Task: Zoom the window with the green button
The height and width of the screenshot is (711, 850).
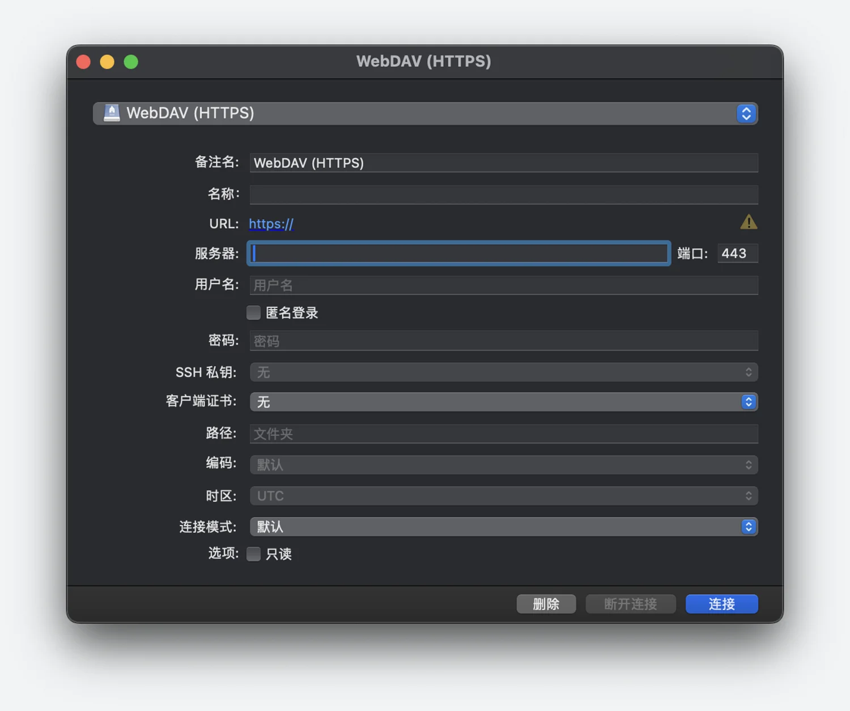Action: [x=131, y=62]
